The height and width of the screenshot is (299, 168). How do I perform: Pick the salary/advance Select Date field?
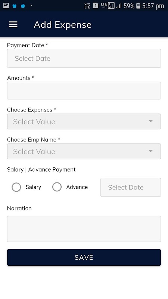[131, 187]
